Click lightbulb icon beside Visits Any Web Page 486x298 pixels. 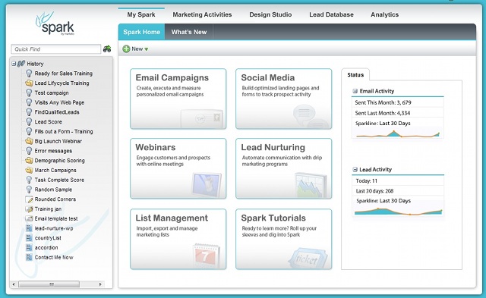[29, 102]
